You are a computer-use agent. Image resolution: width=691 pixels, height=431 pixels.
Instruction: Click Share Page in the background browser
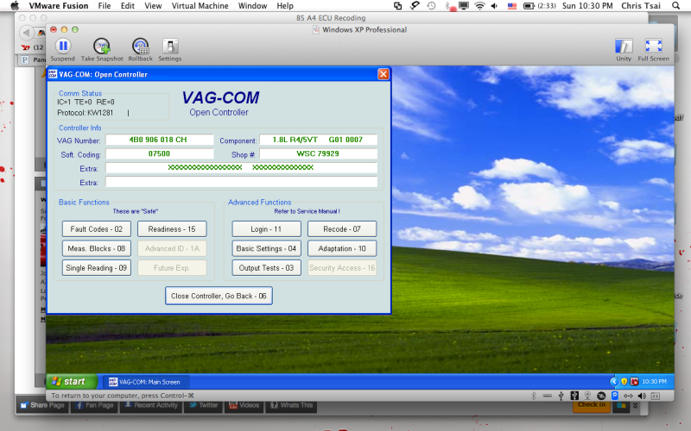[x=42, y=405]
